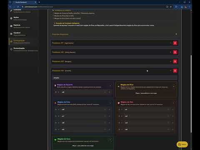The image size is (200, 150).
Task: Click the Captura sidebar icon
Action: 11,26
